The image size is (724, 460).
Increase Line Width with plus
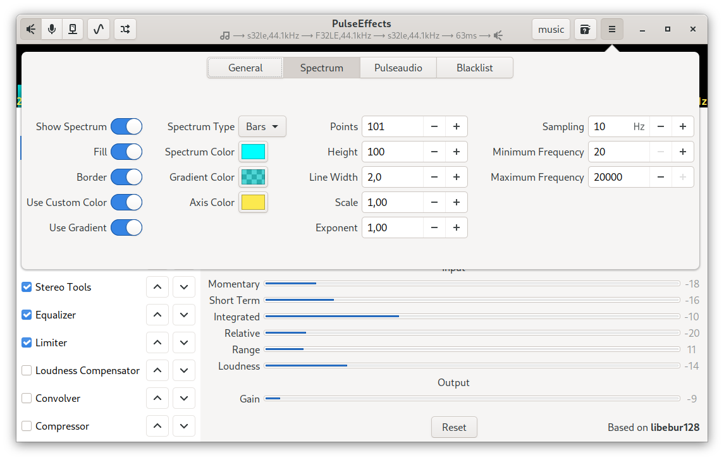(x=456, y=177)
